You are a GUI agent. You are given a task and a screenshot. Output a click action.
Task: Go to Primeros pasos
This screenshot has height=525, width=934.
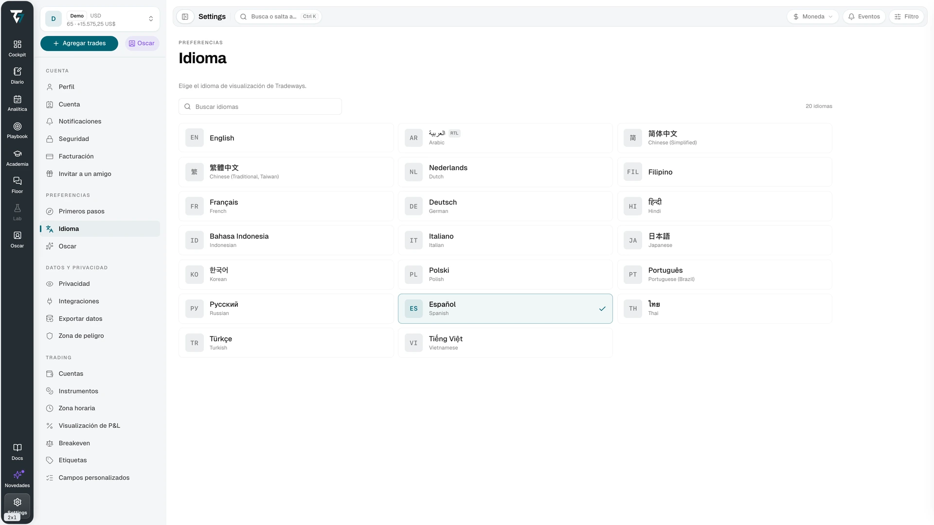click(x=100, y=211)
